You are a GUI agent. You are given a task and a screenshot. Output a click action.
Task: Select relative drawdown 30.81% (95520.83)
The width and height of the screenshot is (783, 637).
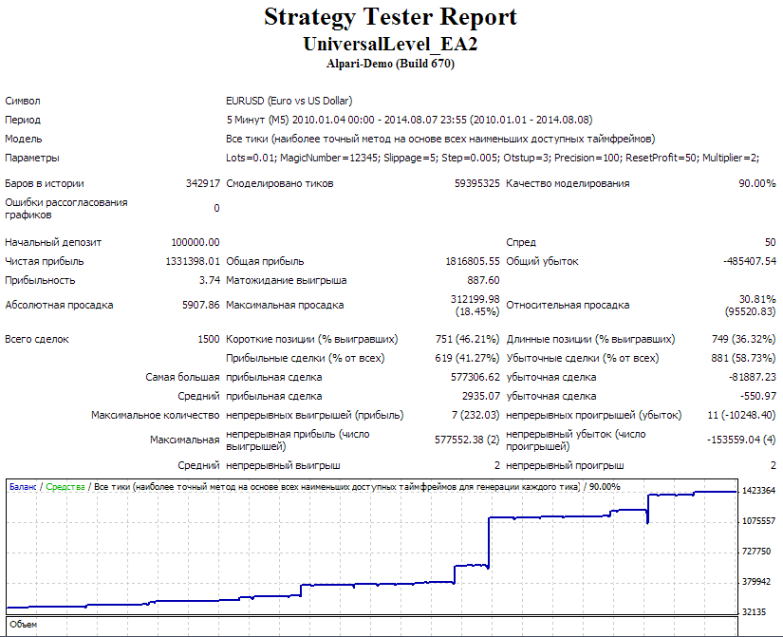(751, 306)
